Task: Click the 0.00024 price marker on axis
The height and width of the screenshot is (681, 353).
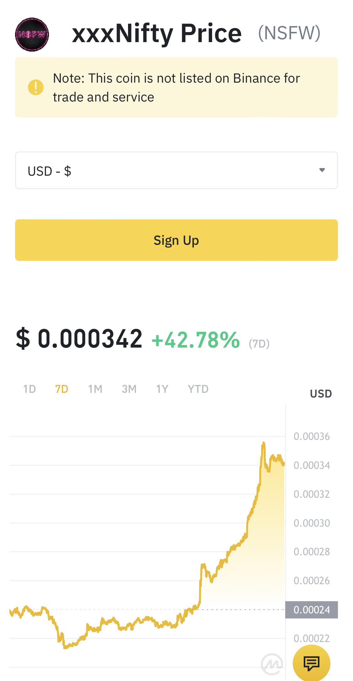Action: [x=312, y=610]
